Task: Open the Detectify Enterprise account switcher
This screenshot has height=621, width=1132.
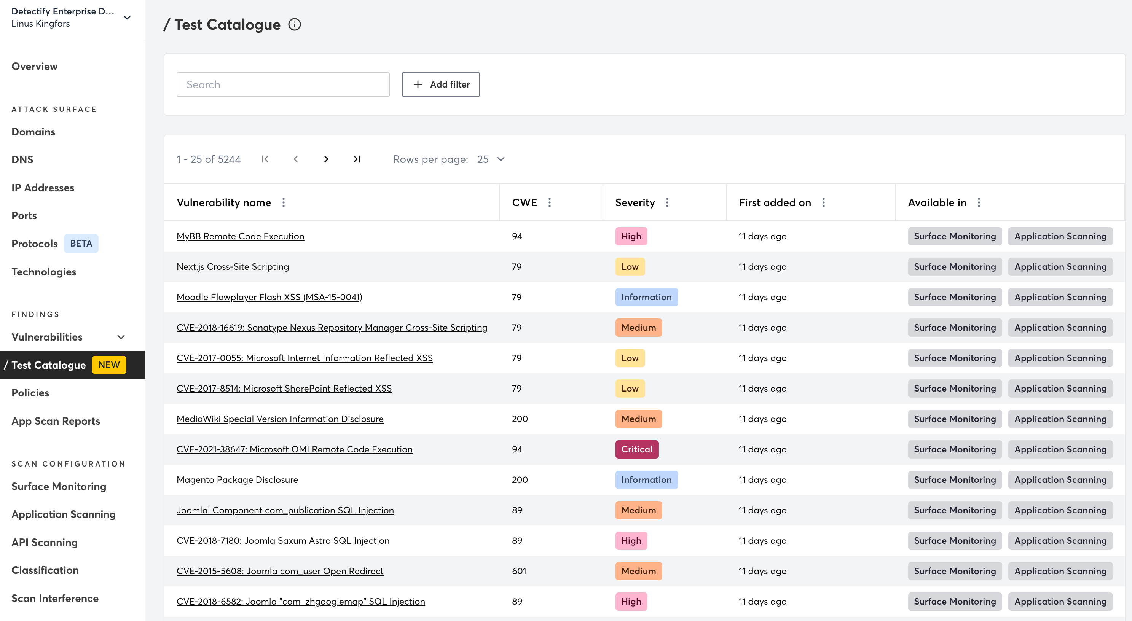Action: (x=127, y=18)
